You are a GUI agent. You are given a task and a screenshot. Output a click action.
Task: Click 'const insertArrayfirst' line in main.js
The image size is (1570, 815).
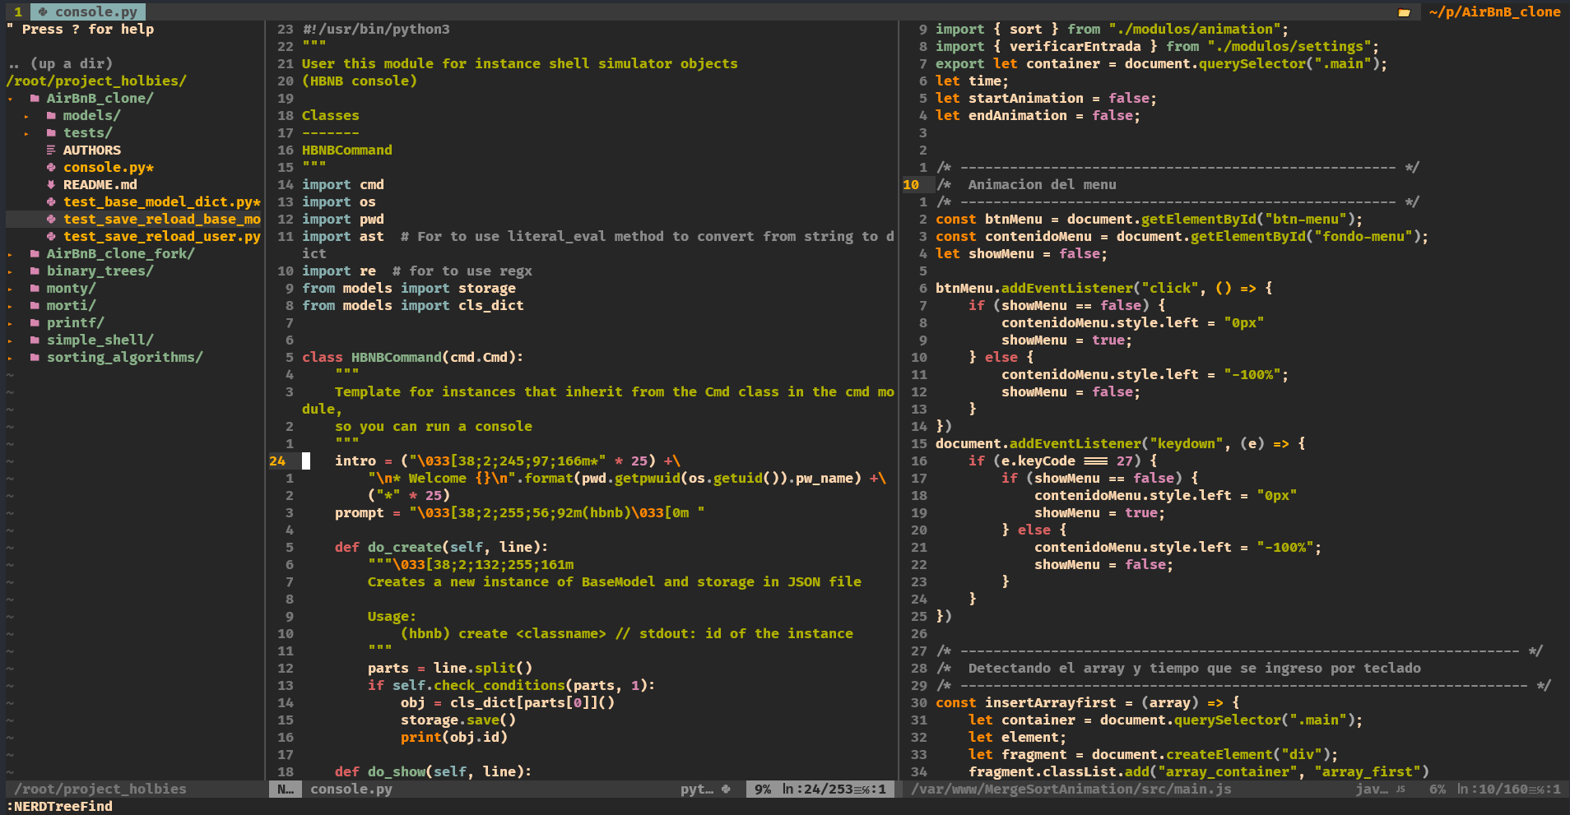pos(1088,702)
